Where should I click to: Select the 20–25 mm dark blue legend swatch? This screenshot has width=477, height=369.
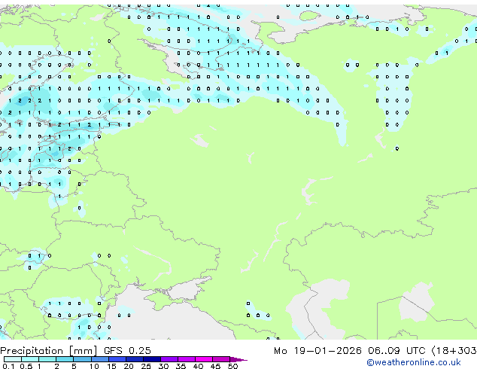(x=134, y=359)
